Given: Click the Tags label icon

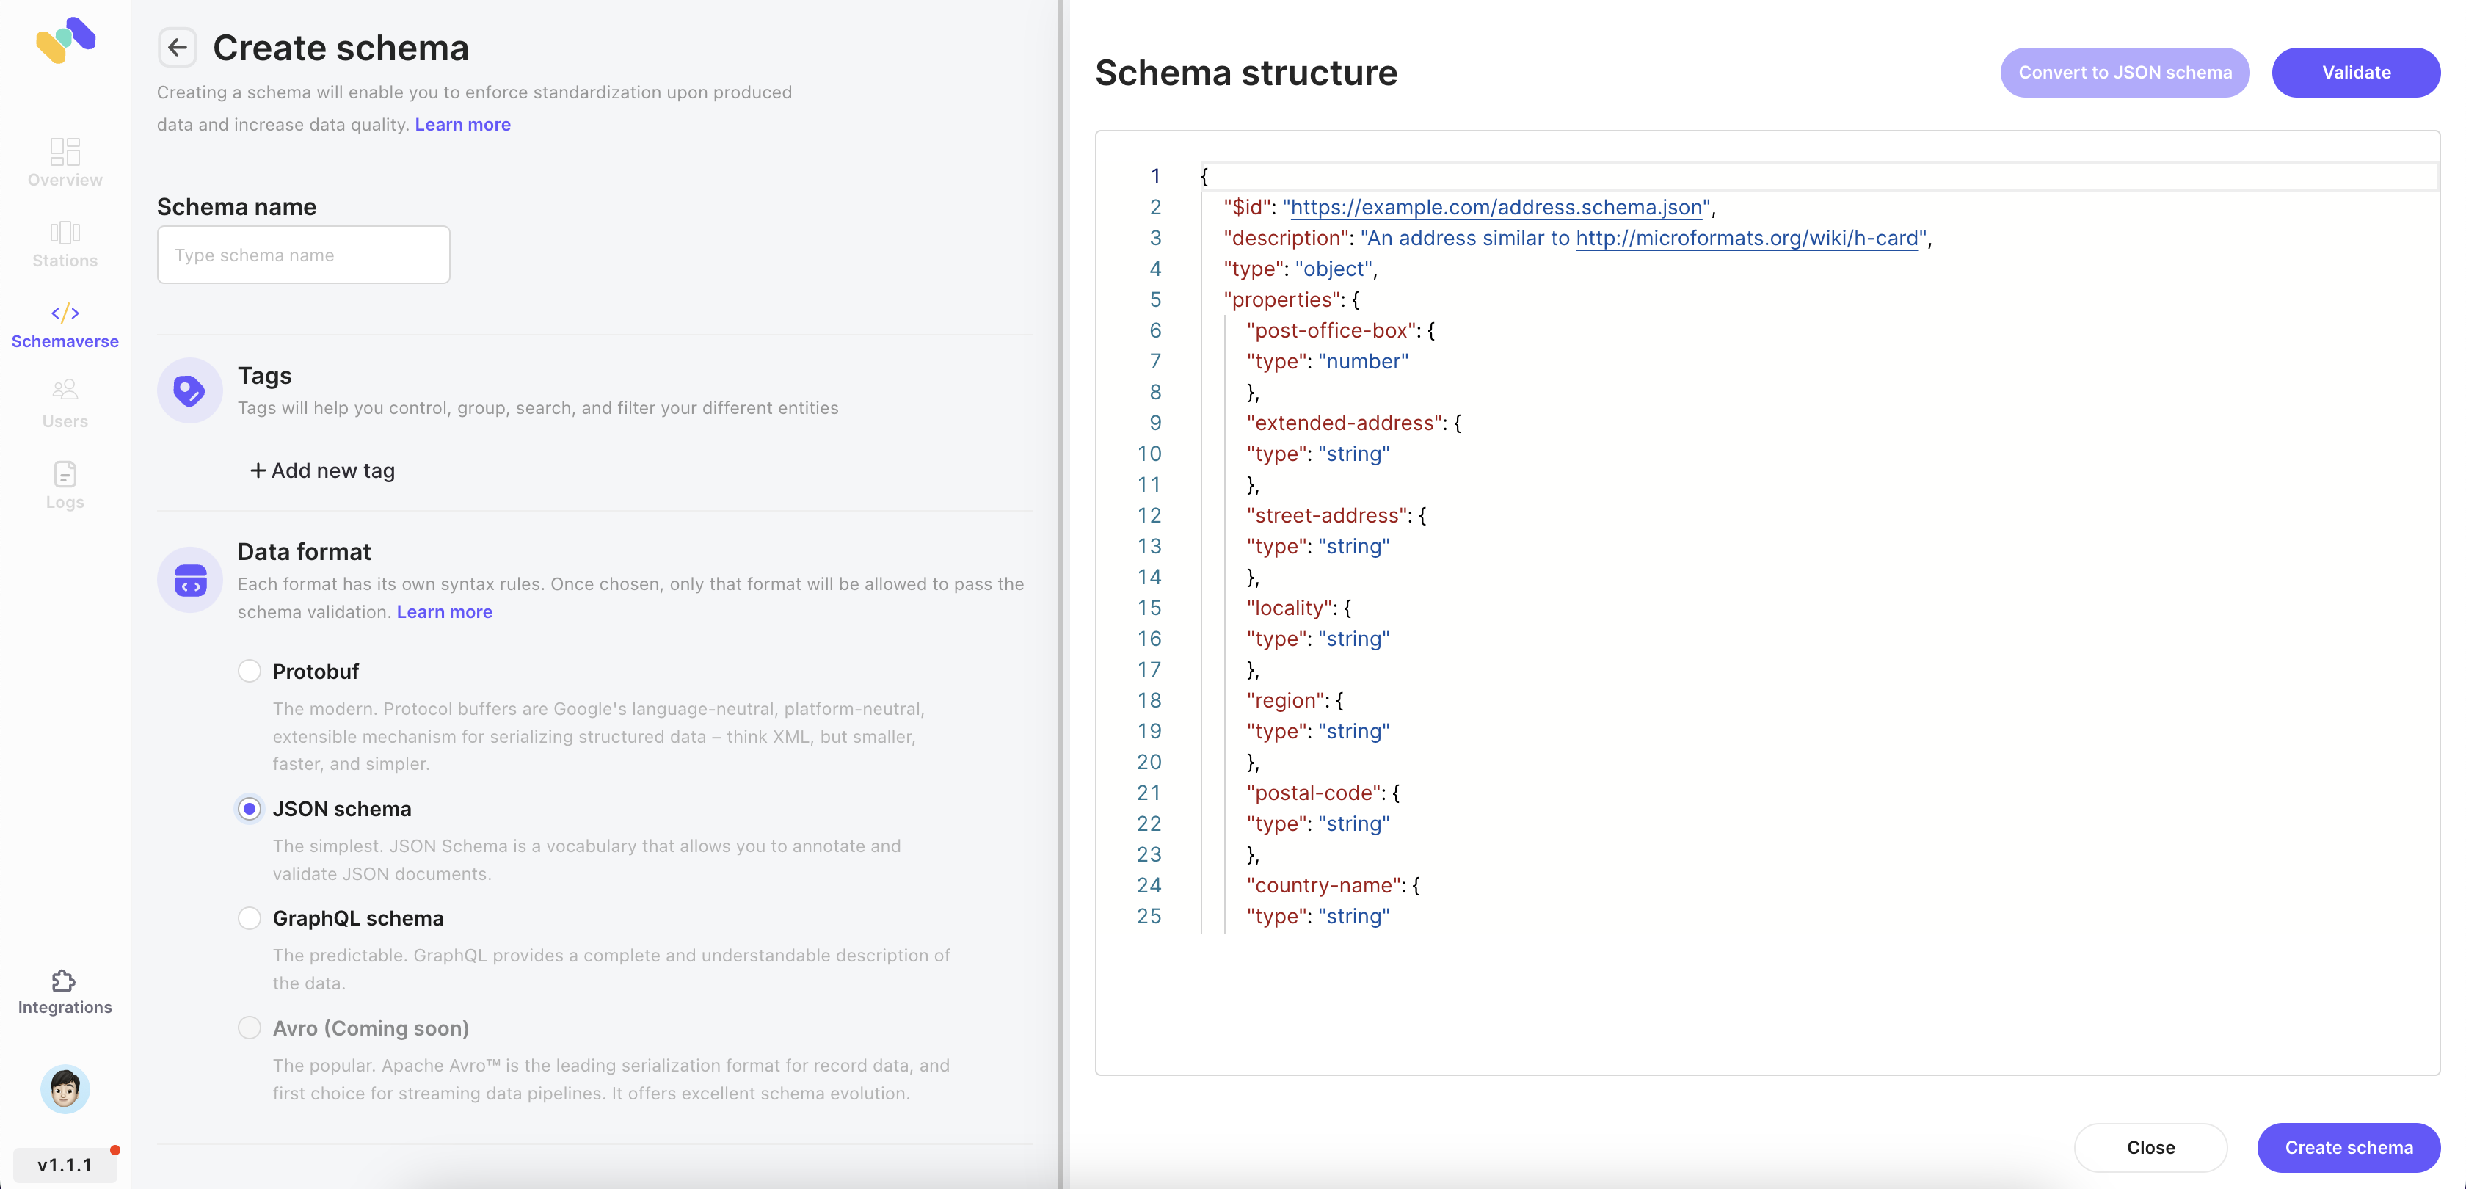Looking at the screenshot, I should 189,390.
